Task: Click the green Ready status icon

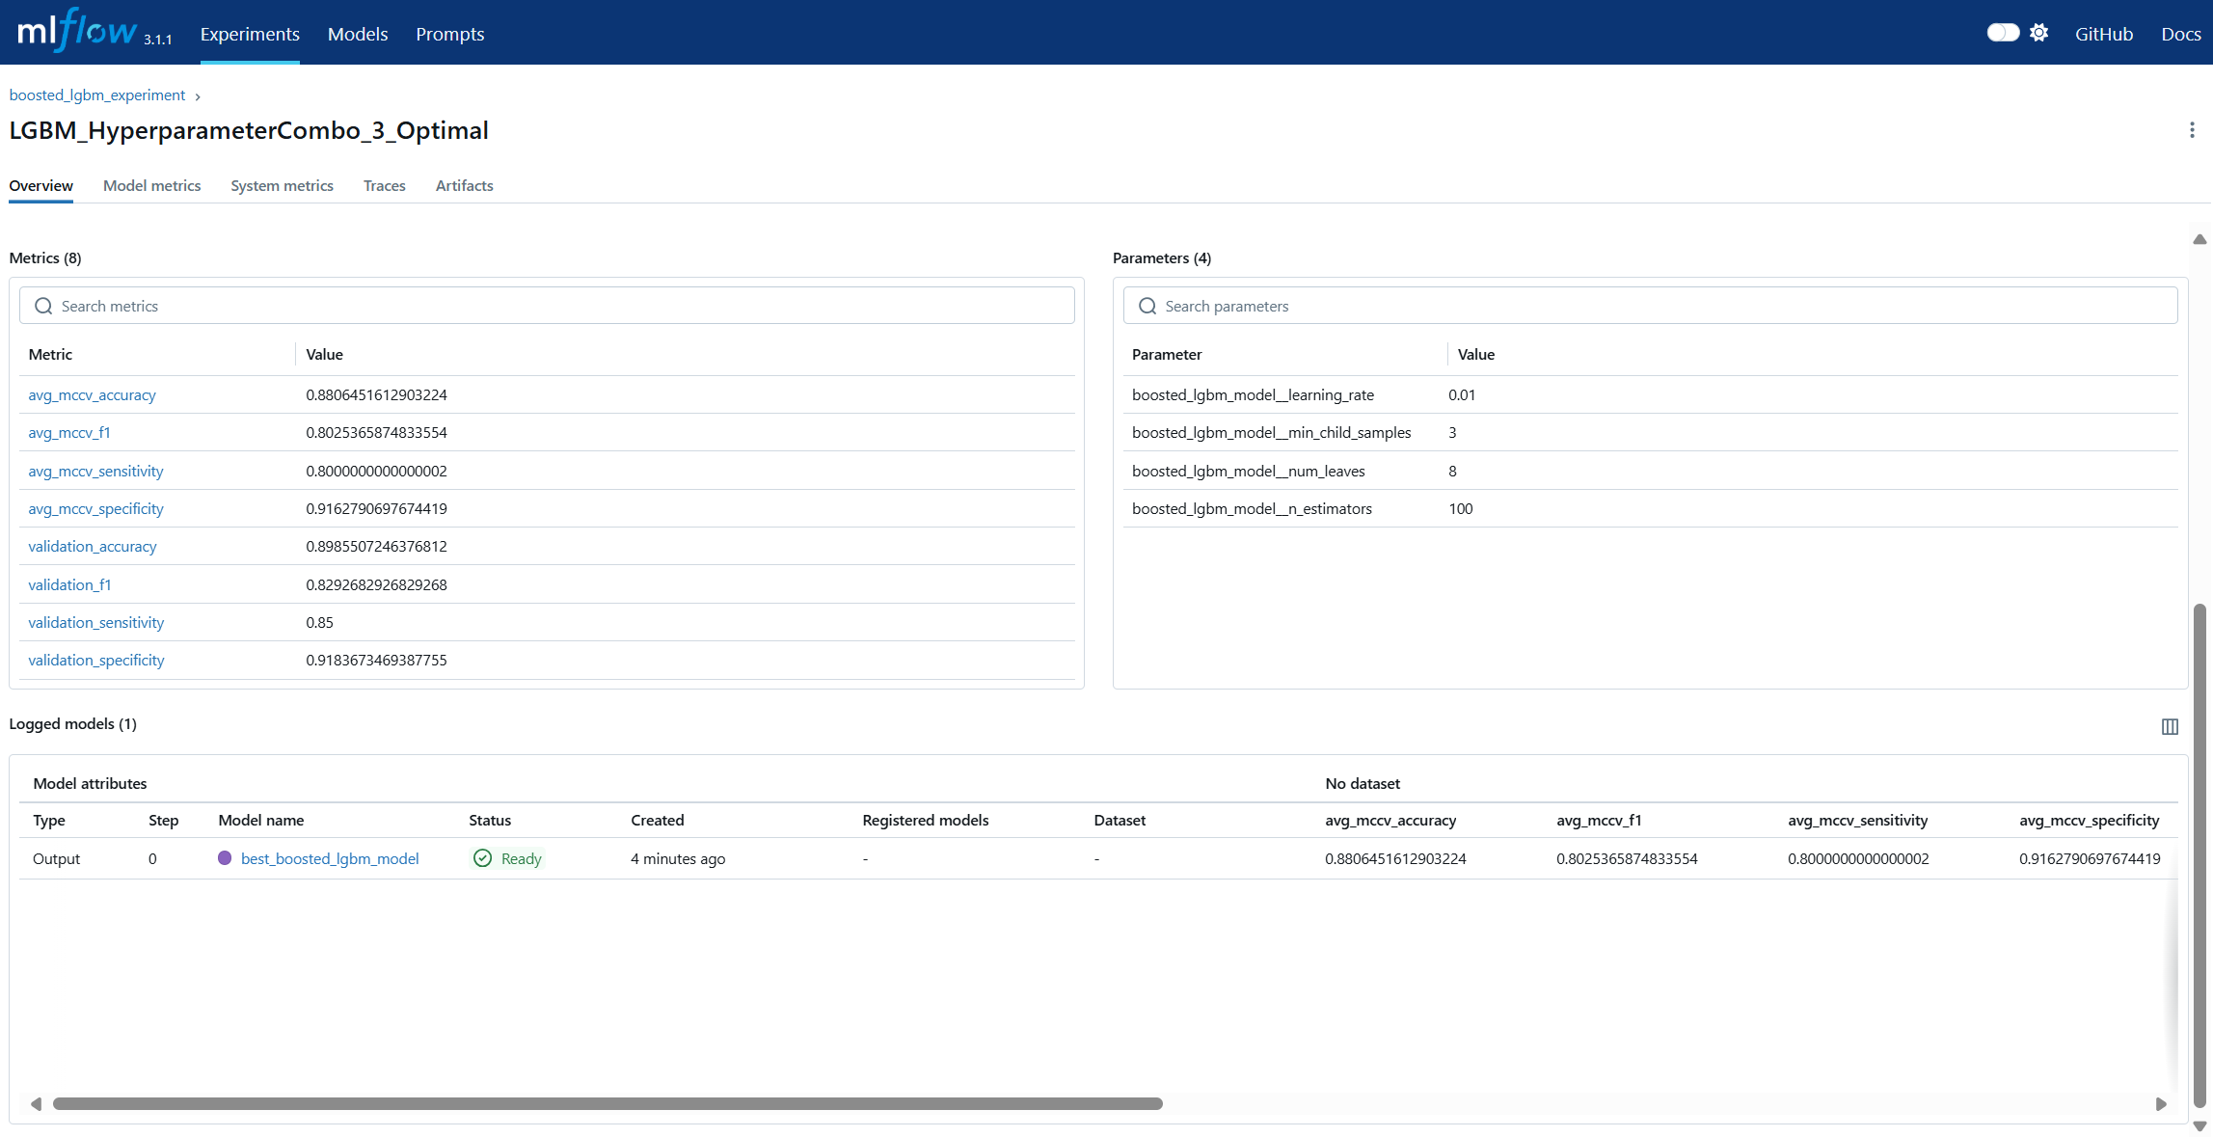Action: (482, 858)
